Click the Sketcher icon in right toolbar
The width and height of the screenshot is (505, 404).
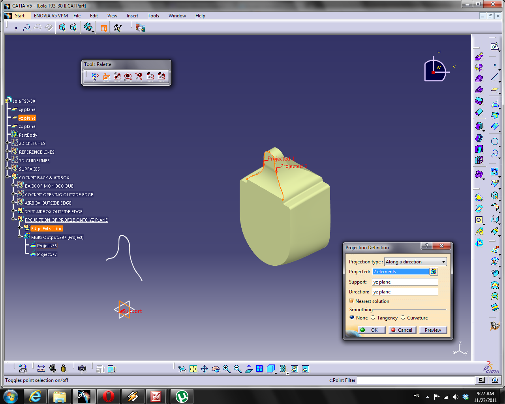pos(494,47)
